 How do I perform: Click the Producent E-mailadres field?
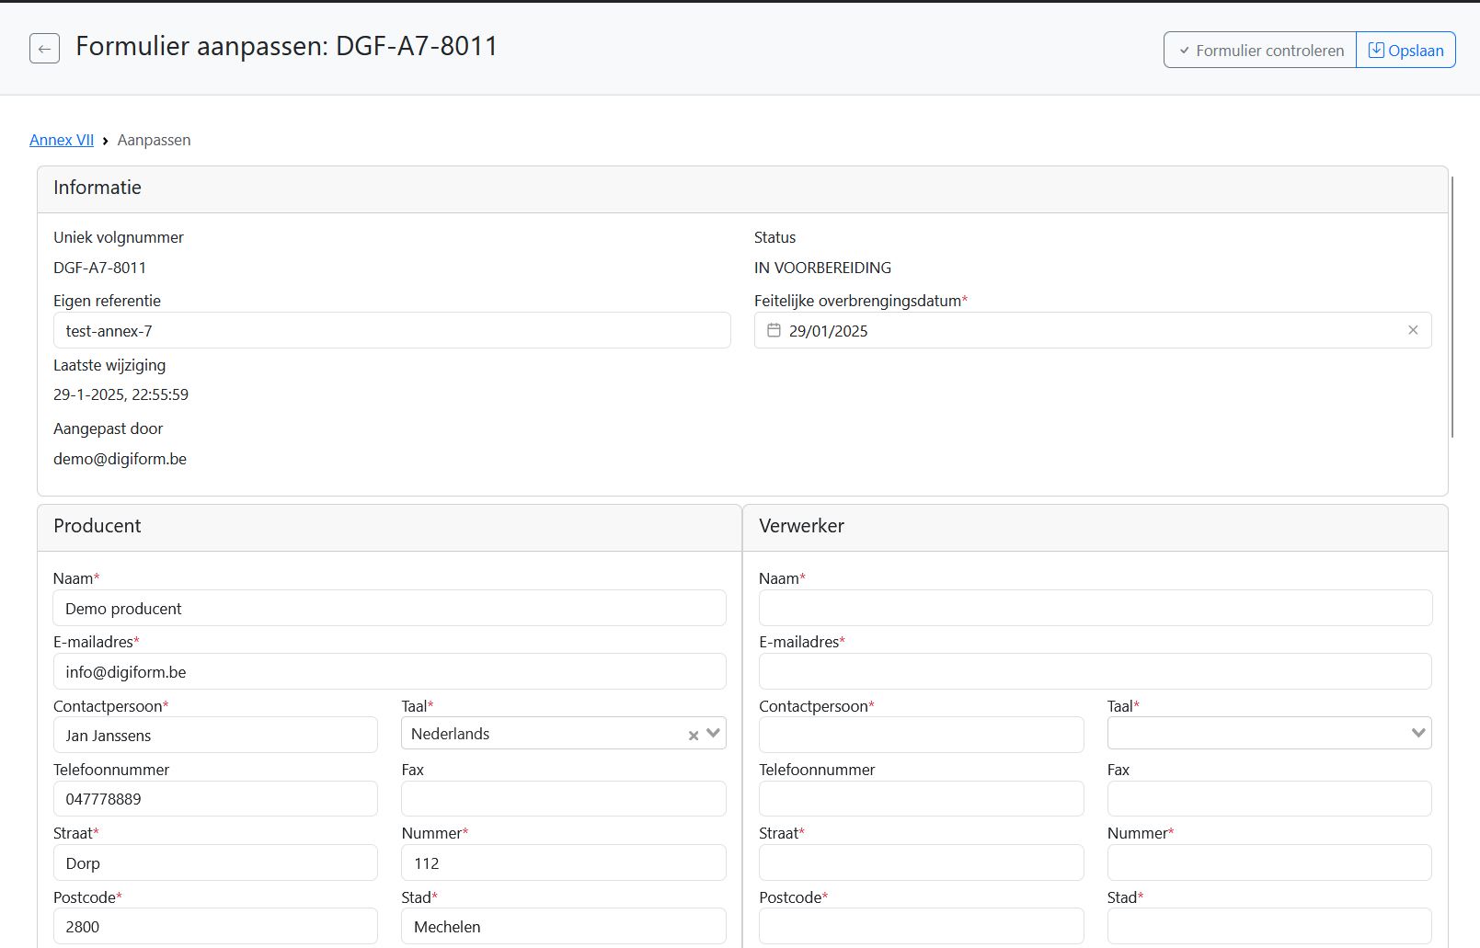pyautogui.click(x=390, y=672)
